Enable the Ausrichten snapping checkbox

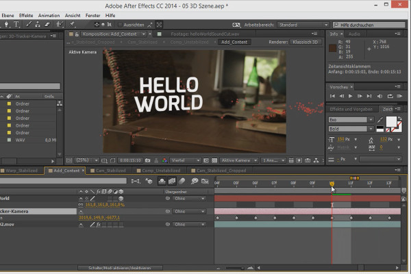[120, 25]
